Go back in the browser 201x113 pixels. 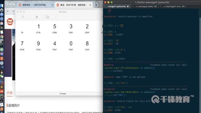click(8, 11)
